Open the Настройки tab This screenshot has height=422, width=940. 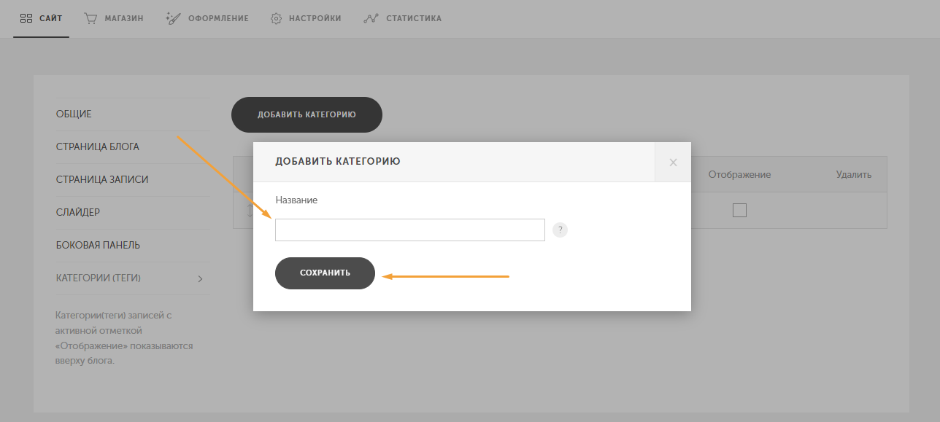[305, 18]
